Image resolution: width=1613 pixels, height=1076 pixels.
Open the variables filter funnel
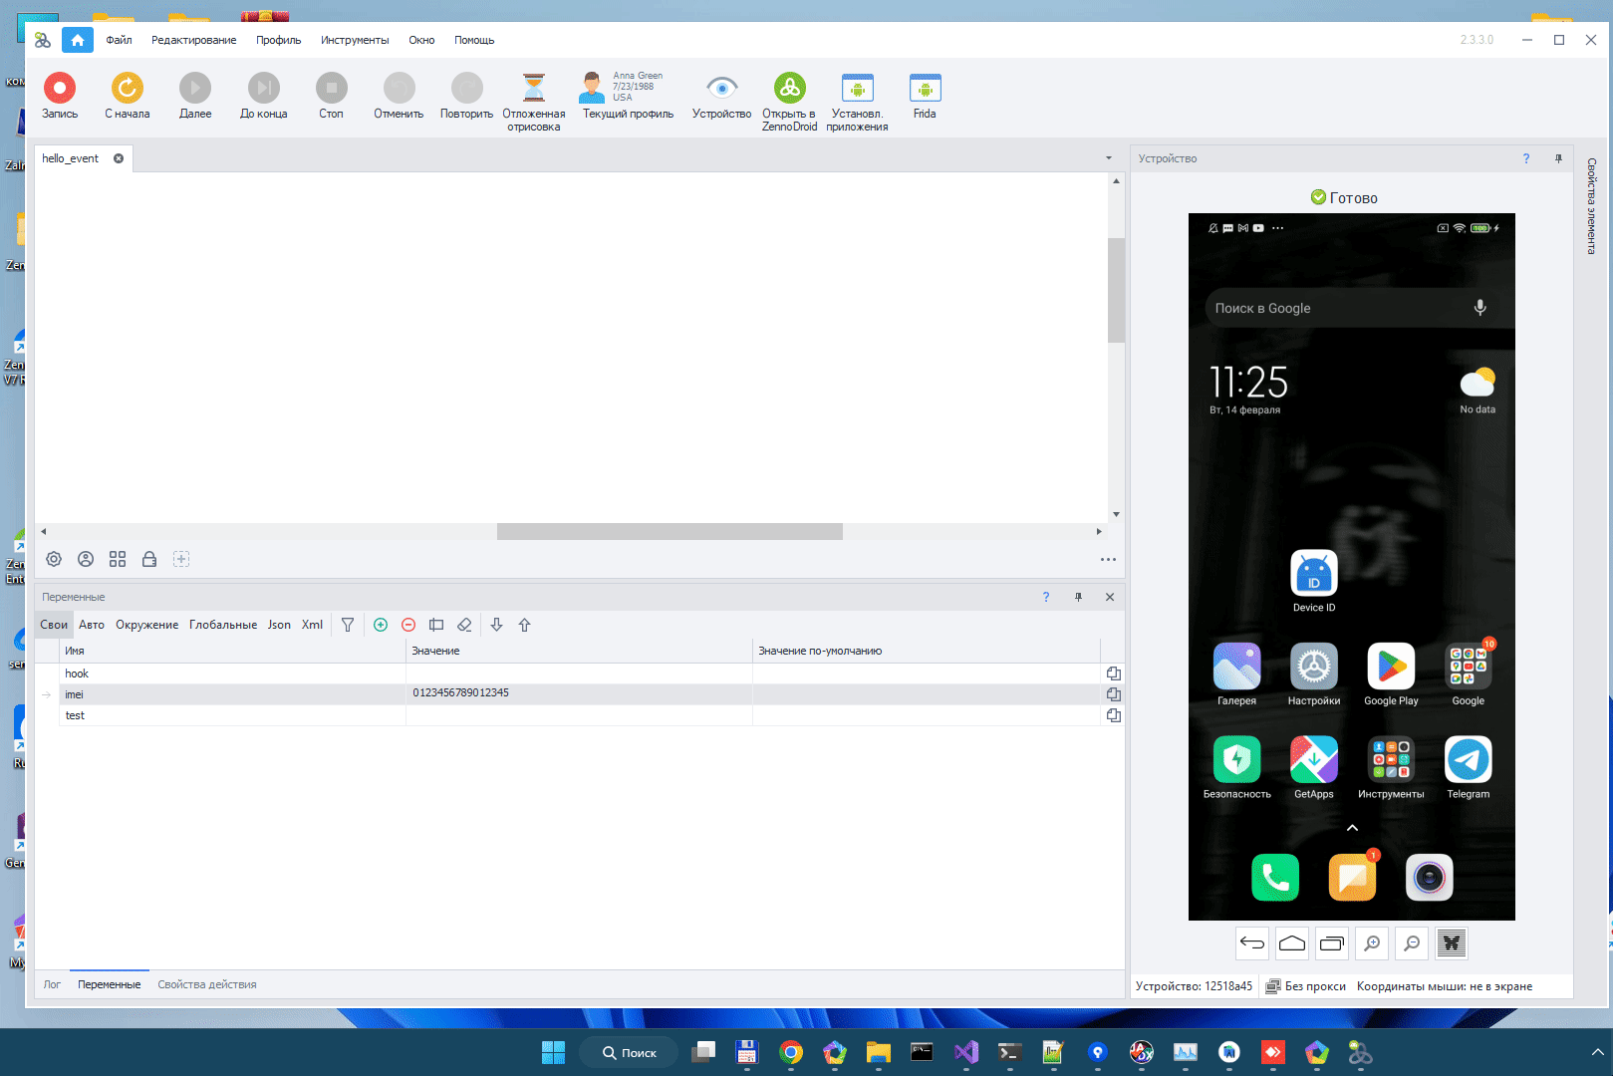pyautogui.click(x=348, y=625)
